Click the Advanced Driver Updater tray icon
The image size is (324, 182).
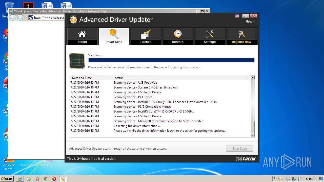(280, 179)
